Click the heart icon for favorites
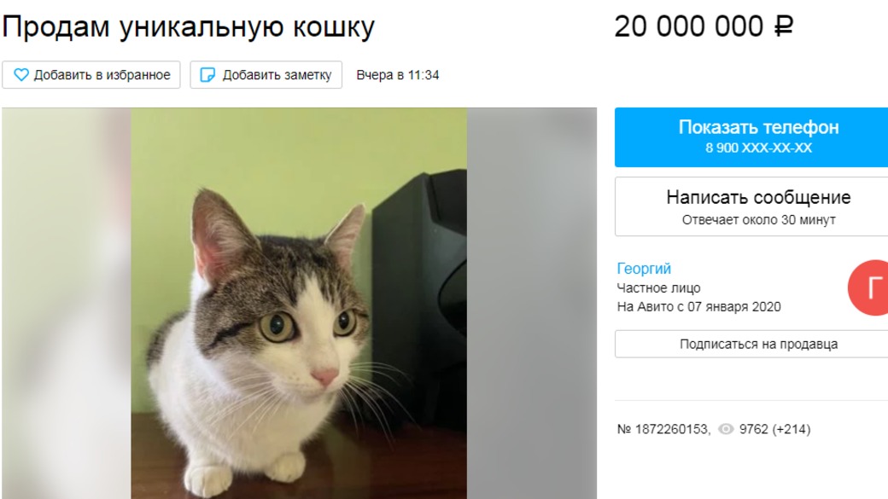The width and height of the screenshot is (888, 499). pyautogui.click(x=21, y=75)
